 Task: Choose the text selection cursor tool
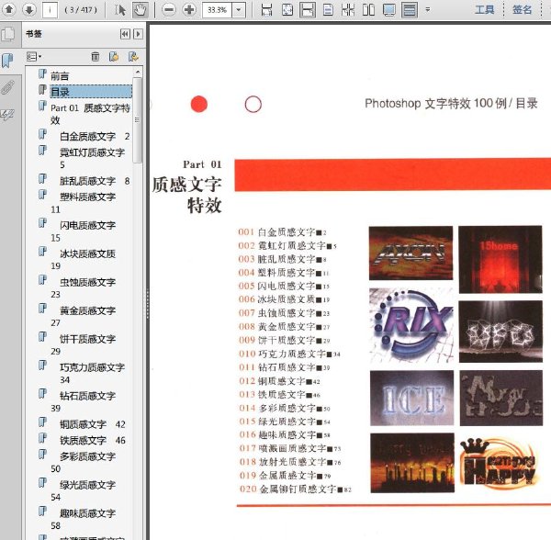pos(119,10)
